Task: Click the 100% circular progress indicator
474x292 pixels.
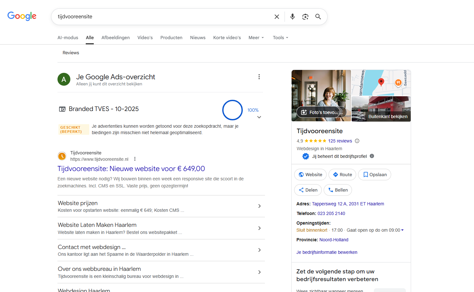Action: point(232,110)
